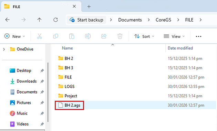Expand the OneDrive tree node

[x=4, y=49]
